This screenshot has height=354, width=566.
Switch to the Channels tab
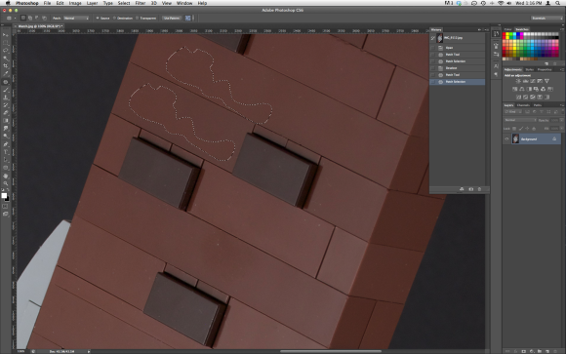click(x=523, y=105)
